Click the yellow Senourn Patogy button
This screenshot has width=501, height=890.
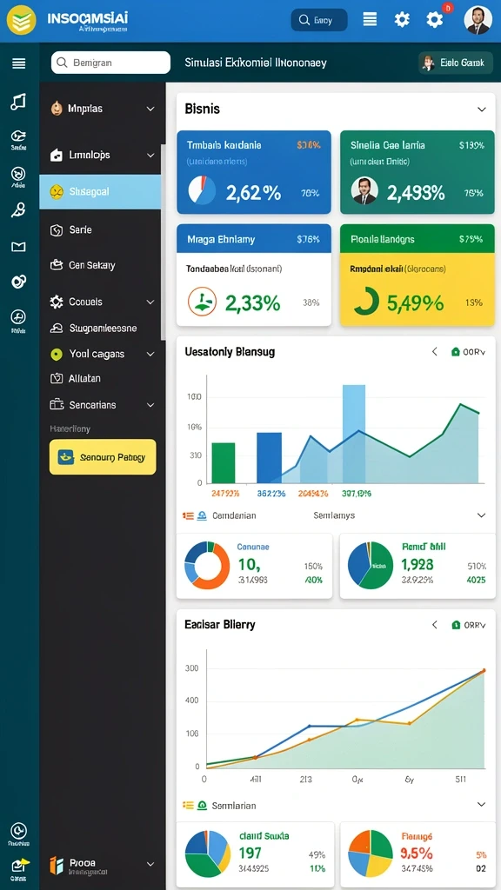[x=103, y=457]
